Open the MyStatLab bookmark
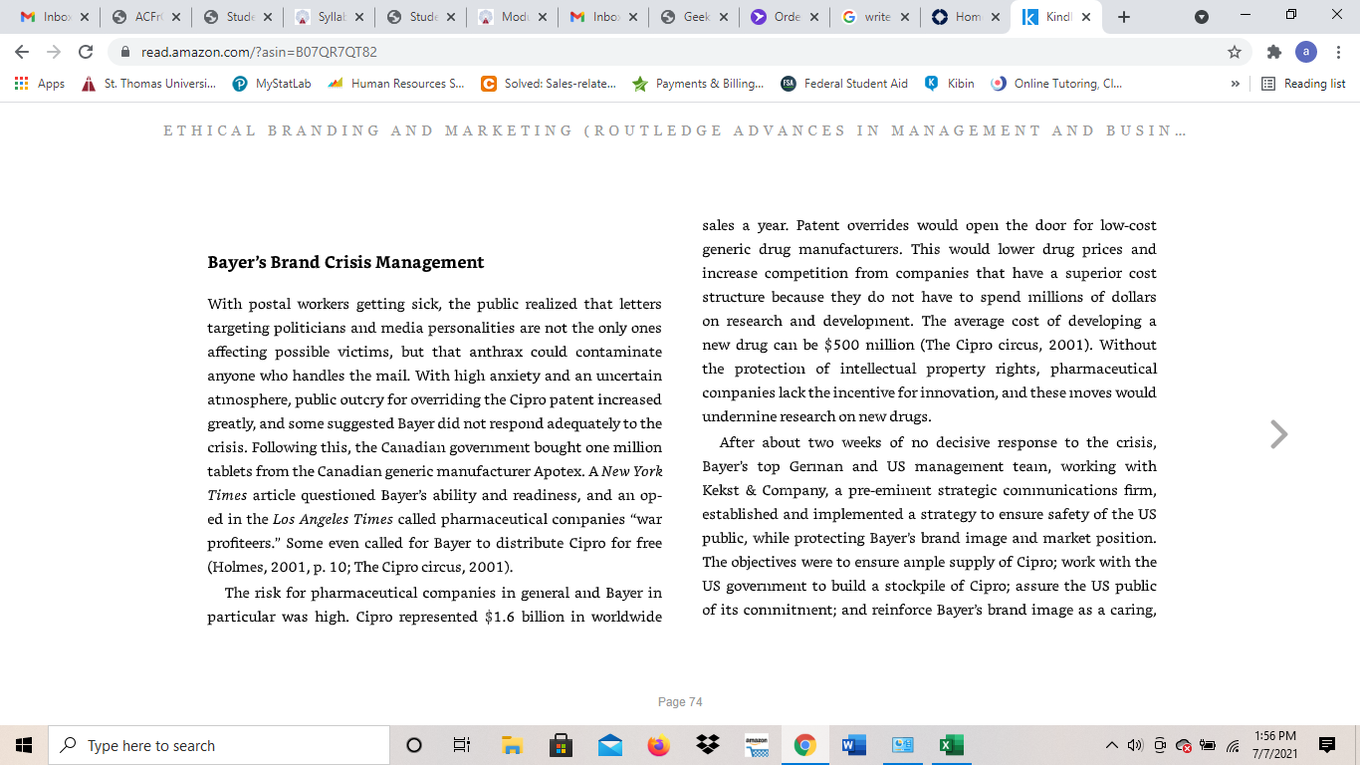 272,84
